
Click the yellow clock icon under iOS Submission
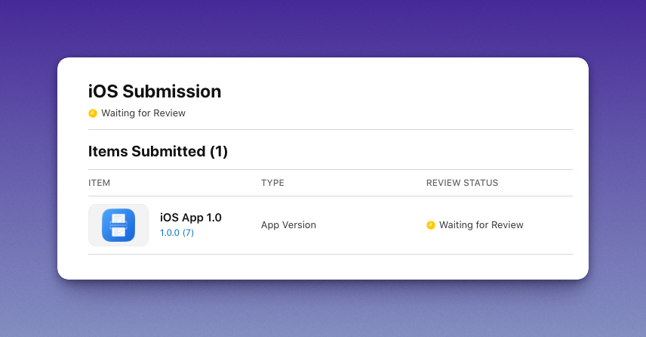point(93,113)
